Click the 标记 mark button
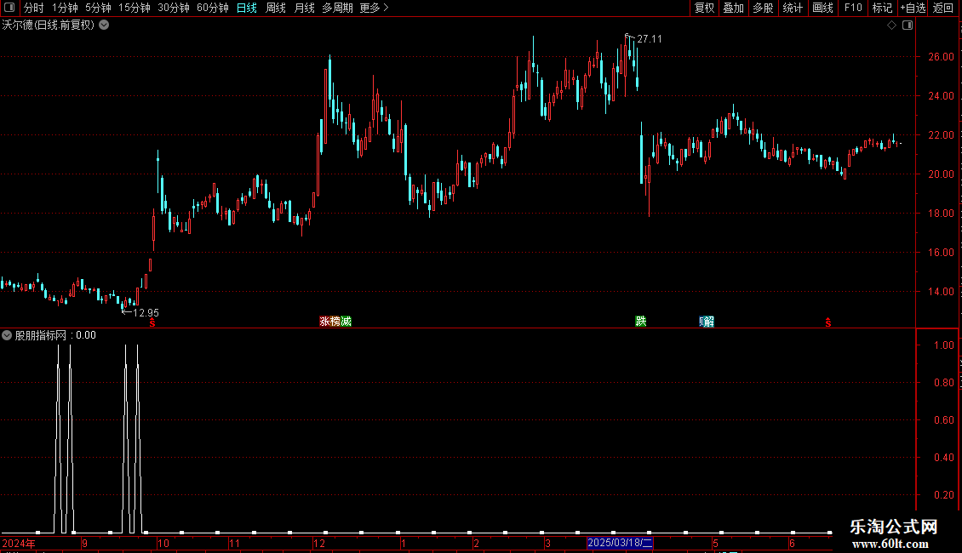Viewport: 962px width, 553px height. tap(882, 8)
